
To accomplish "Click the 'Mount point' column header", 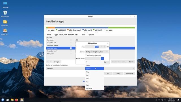I will [63, 35].
